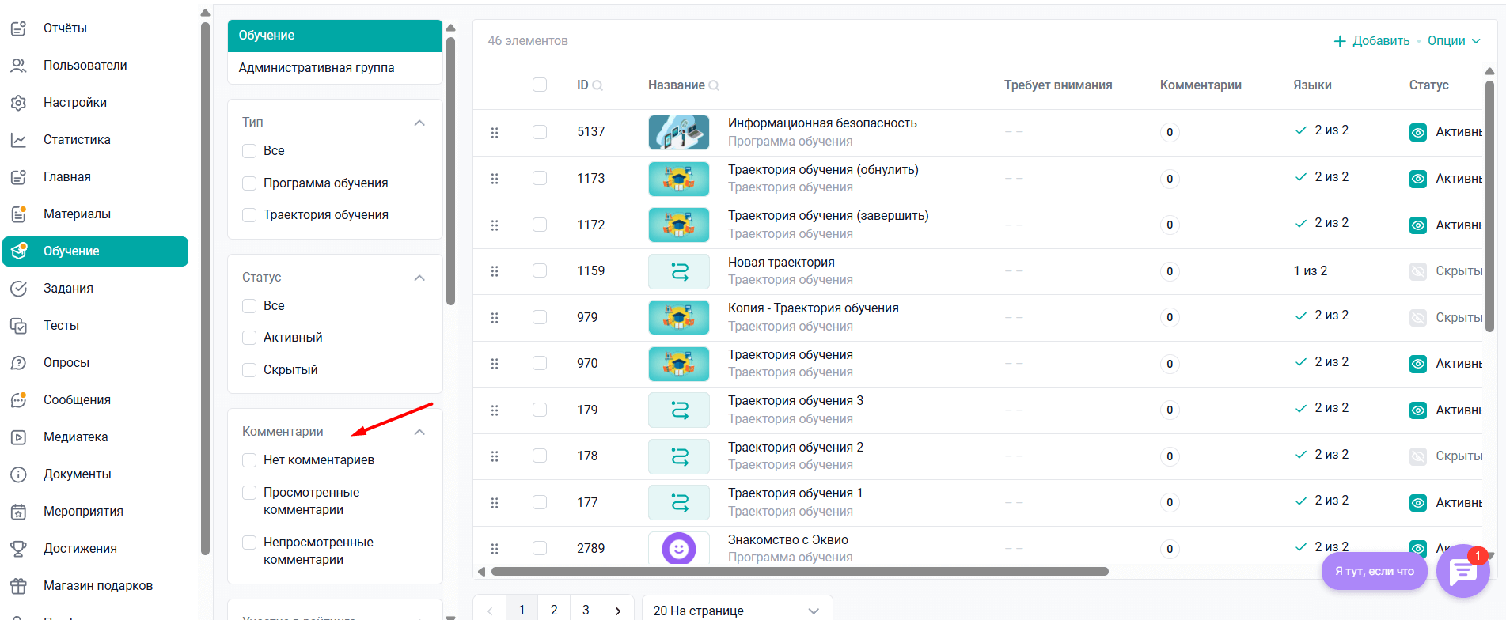The image size is (1506, 620).
Task: Check the Траектория обучения type filter
Action: (249, 215)
